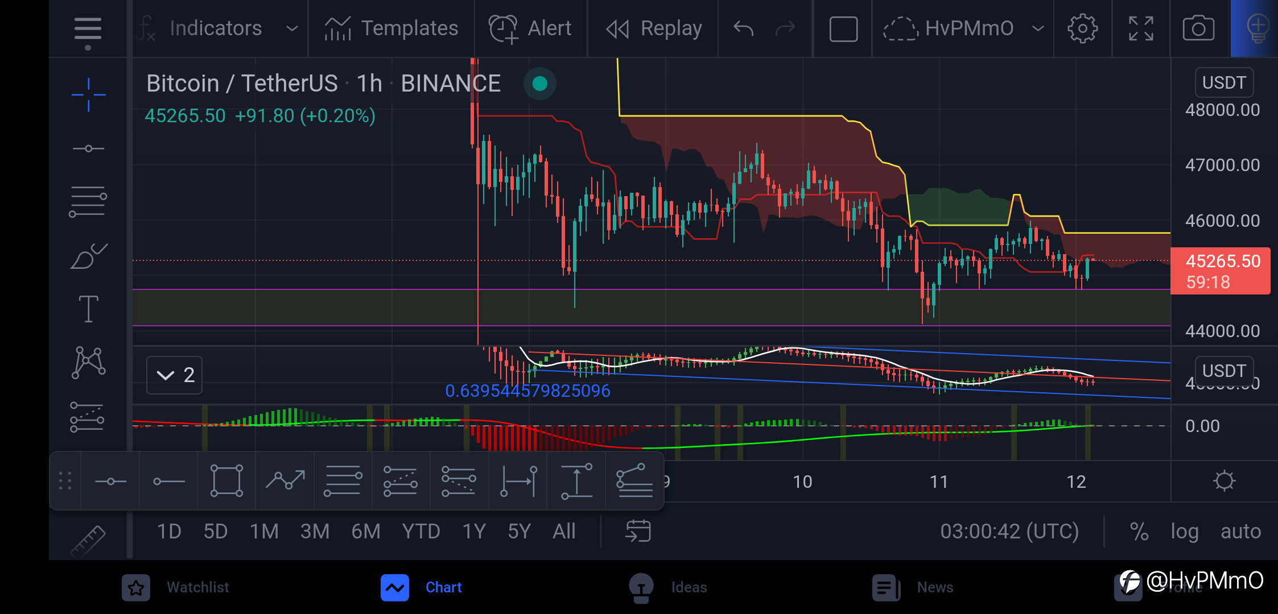Select the brush drawing tool
Viewport: 1278px width, 614px height.
tap(88, 256)
